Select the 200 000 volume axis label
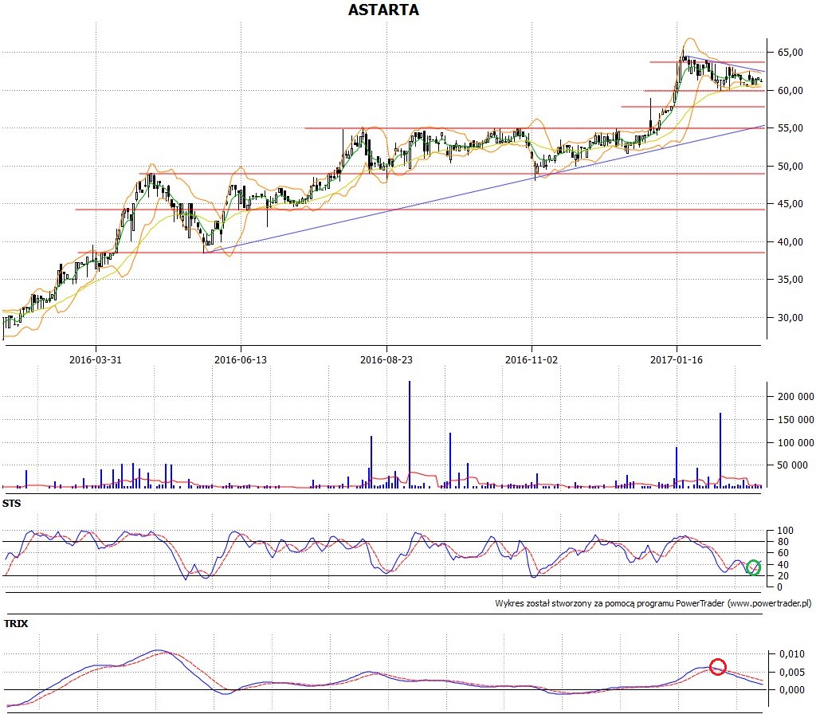Viewport: 816px width, 714px height. pyautogui.click(x=796, y=397)
